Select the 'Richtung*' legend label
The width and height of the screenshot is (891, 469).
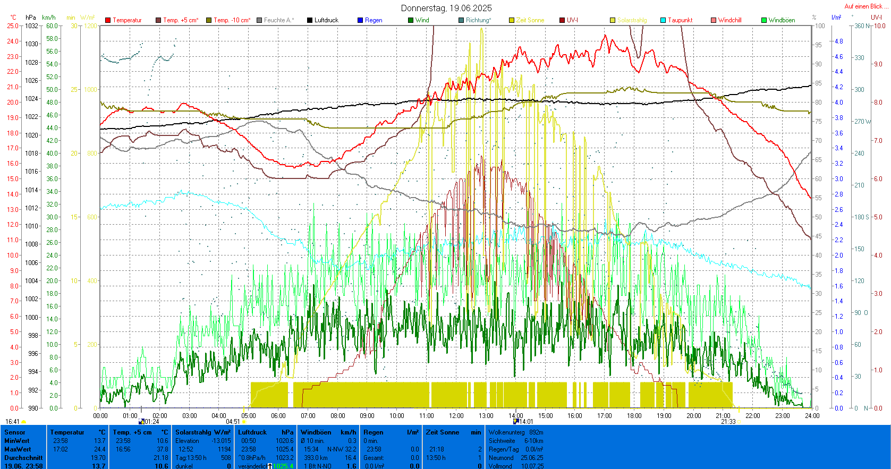[x=479, y=20]
